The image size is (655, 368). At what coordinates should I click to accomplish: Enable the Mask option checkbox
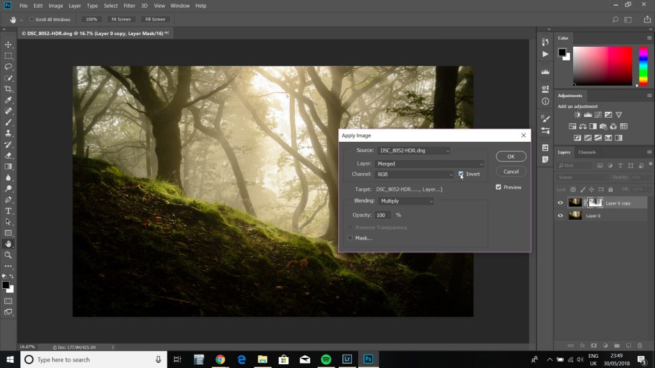350,238
